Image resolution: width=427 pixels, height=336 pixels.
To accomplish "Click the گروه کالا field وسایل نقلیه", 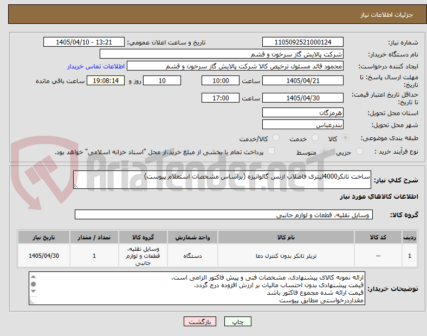I will coord(224,214).
